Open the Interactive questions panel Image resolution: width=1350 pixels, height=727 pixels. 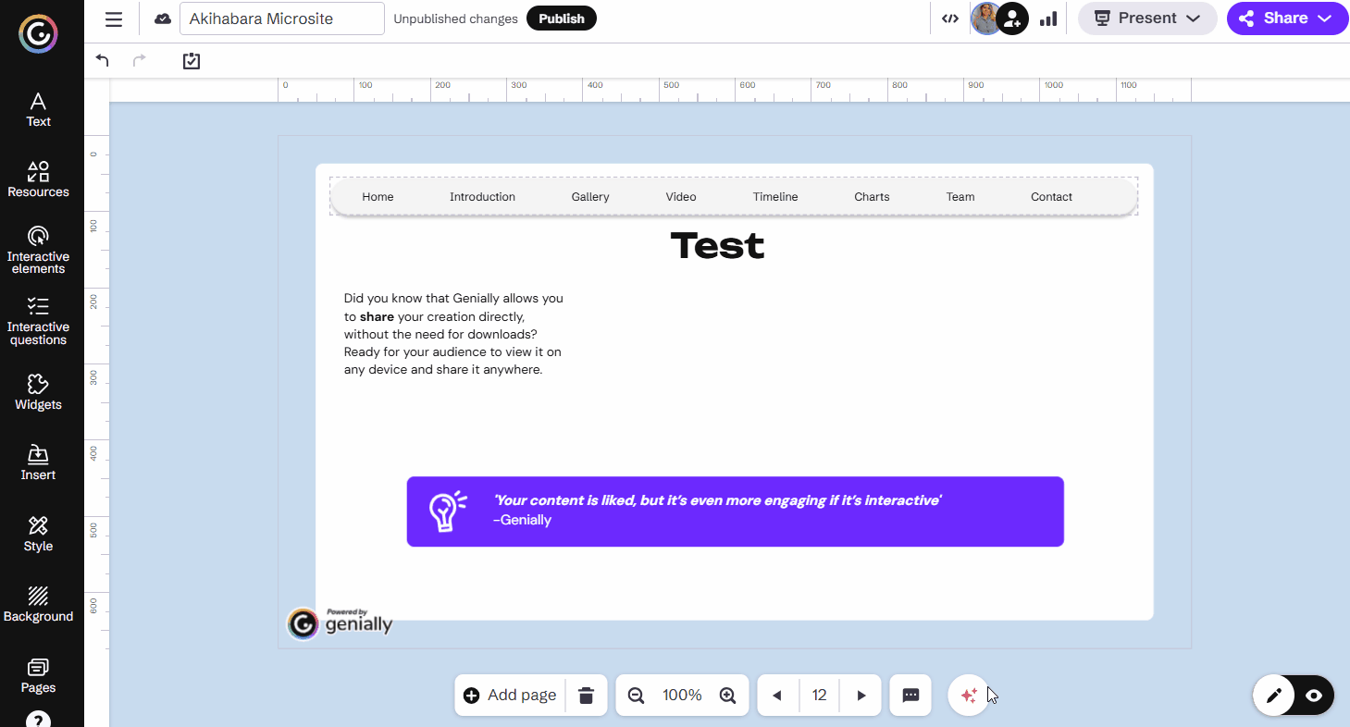[38, 321]
